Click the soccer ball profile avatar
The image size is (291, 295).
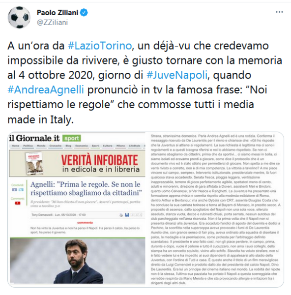click(x=19, y=17)
